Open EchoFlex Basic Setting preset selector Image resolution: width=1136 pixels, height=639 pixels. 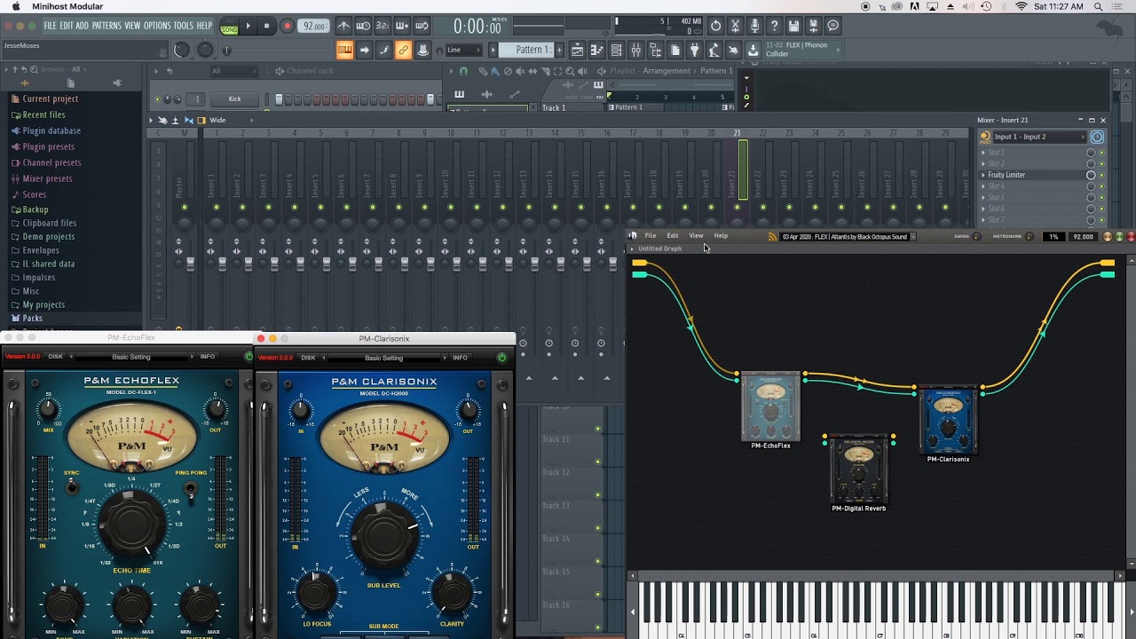pos(131,358)
